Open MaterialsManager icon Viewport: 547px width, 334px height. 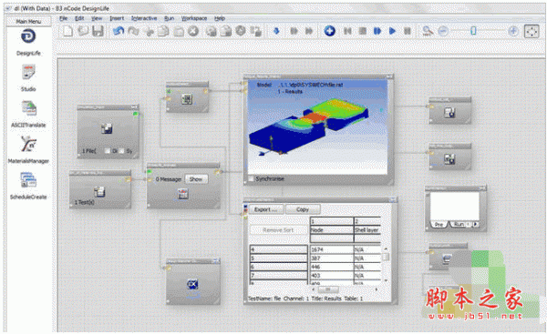(x=28, y=144)
